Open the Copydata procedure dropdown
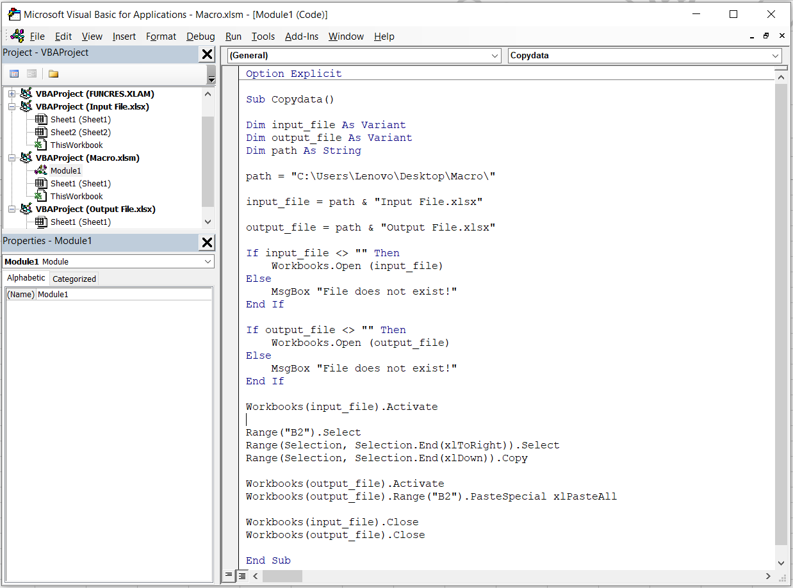The width and height of the screenshot is (793, 588). 776,56
